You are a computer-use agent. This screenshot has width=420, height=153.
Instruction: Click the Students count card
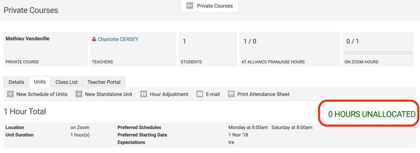[x=208, y=50]
